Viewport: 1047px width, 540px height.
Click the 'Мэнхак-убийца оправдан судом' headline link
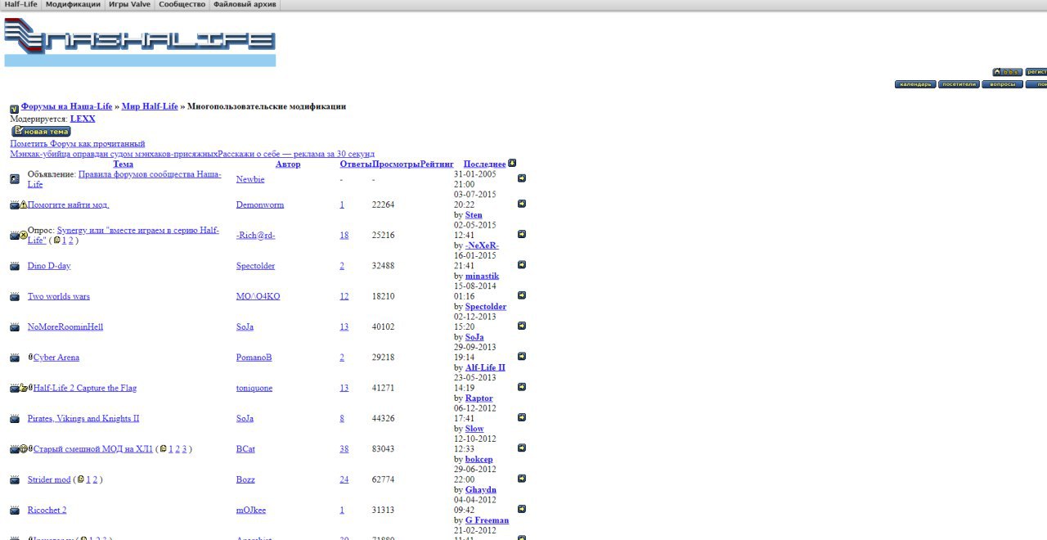click(x=114, y=154)
